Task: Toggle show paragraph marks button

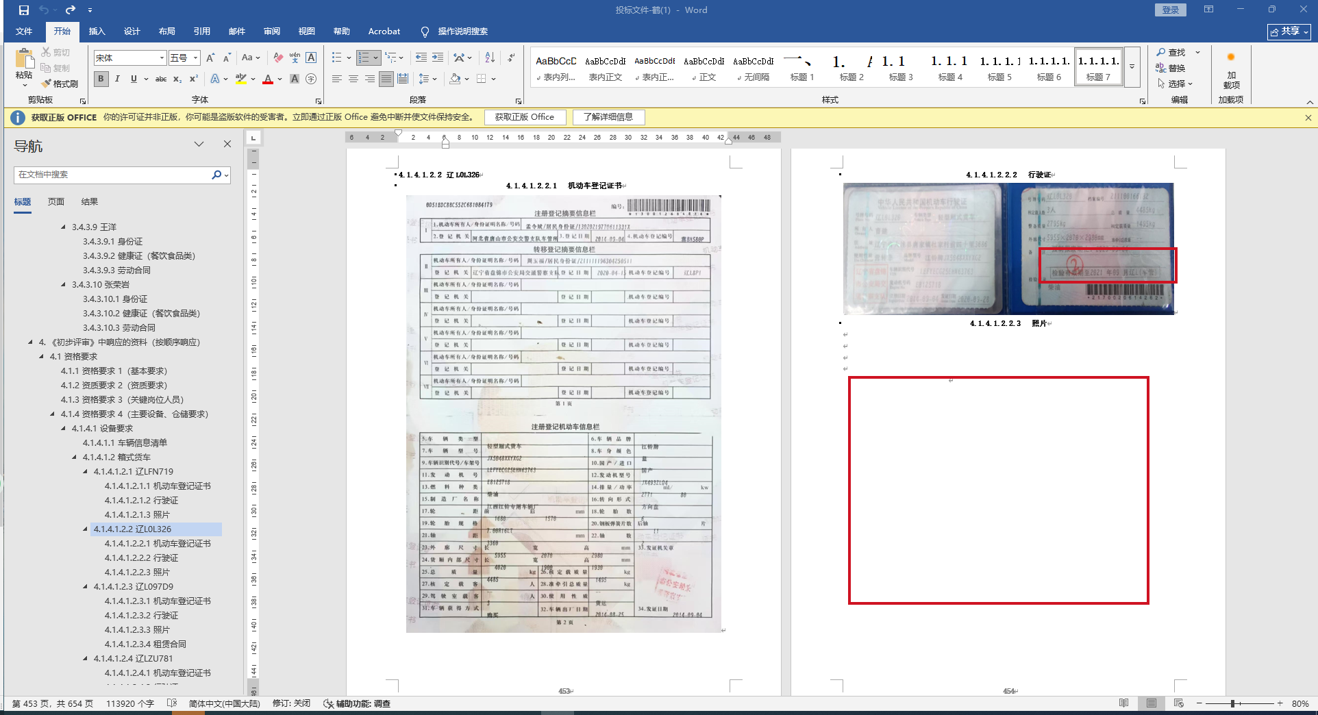Action: pyautogui.click(x=511, y=58)
